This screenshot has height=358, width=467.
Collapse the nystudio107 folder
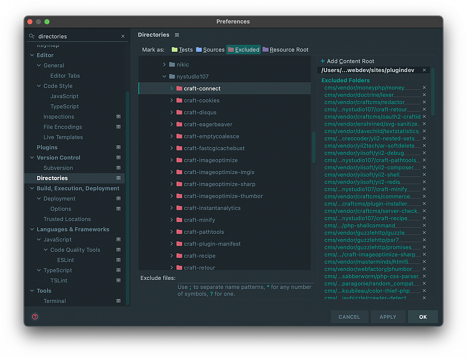point(164,77)
